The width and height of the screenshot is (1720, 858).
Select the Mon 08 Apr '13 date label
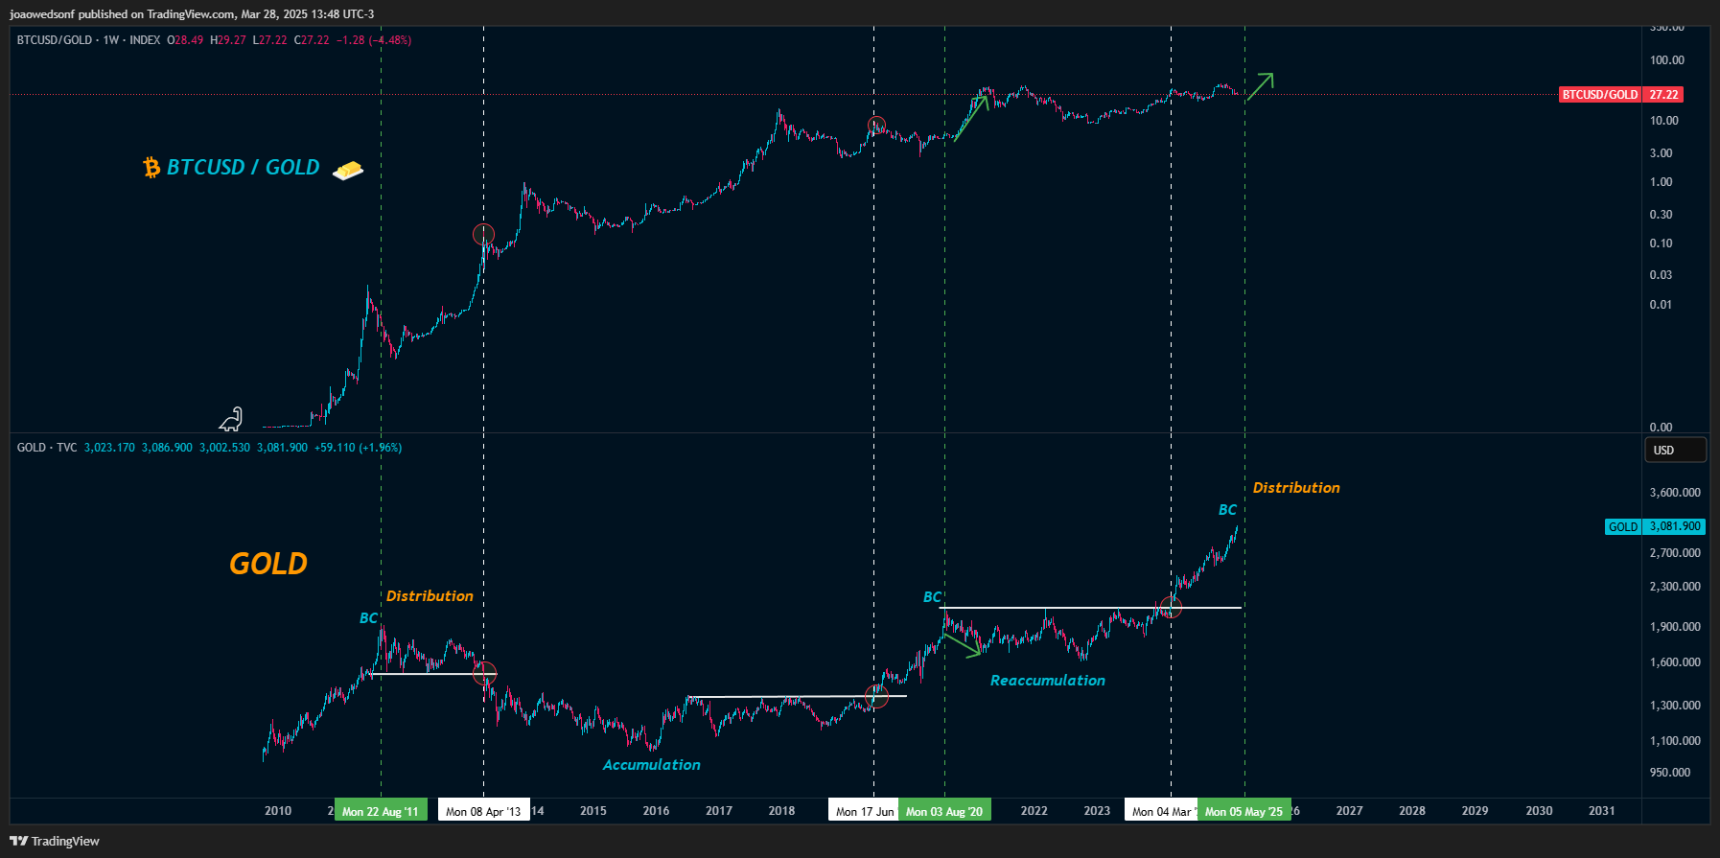(x=483, y=811)
